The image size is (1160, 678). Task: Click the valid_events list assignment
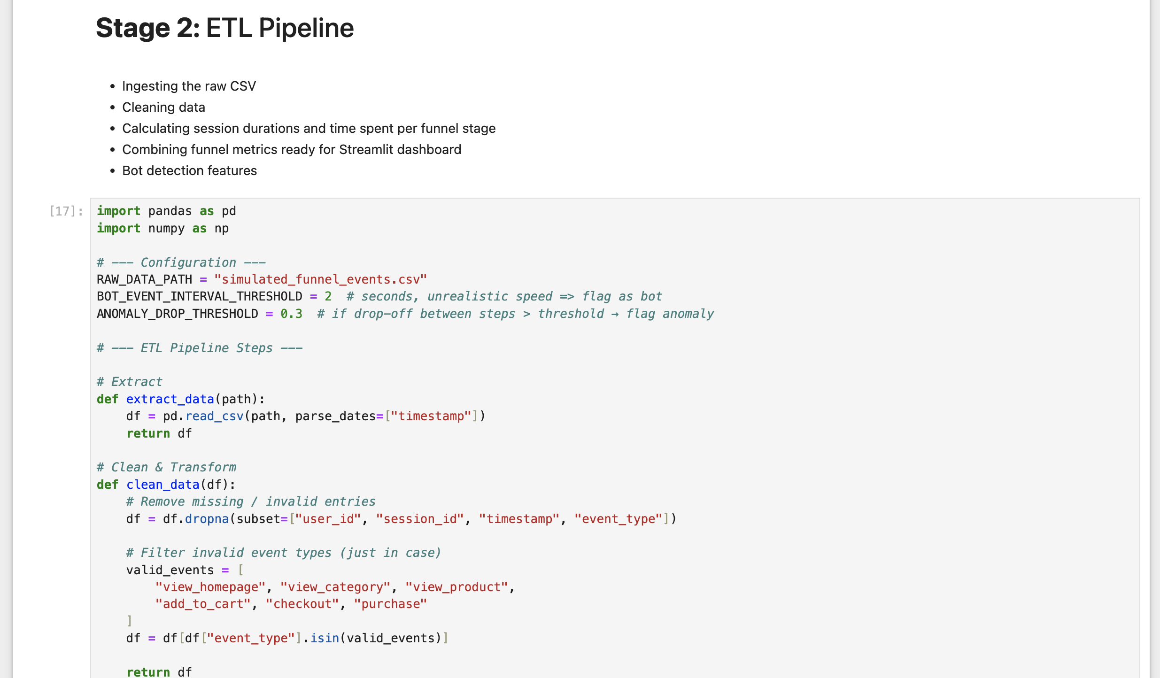click(170, 570)
